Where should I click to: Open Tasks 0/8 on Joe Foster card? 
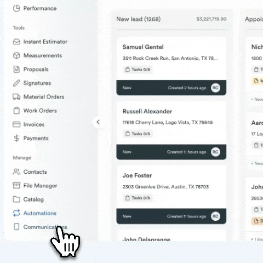click(x=138, y=198)
